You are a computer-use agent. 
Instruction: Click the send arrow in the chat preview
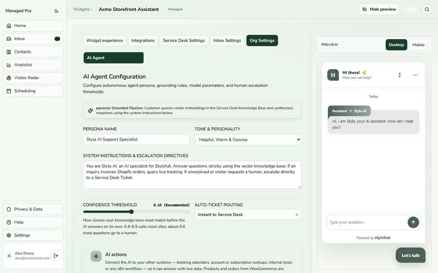413,222
